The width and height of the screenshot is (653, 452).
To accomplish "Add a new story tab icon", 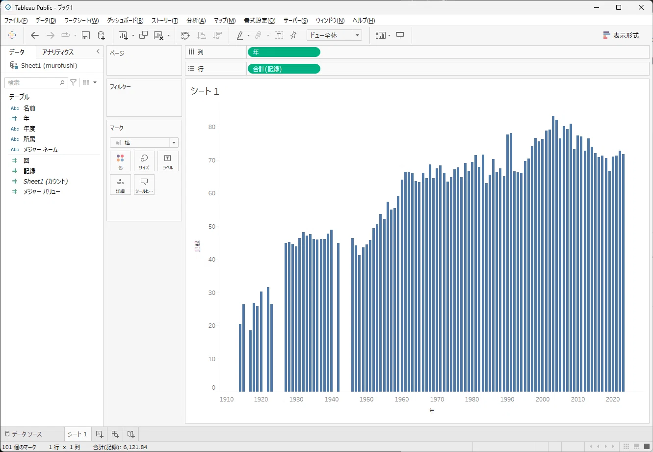I will [x=131, y=434].
